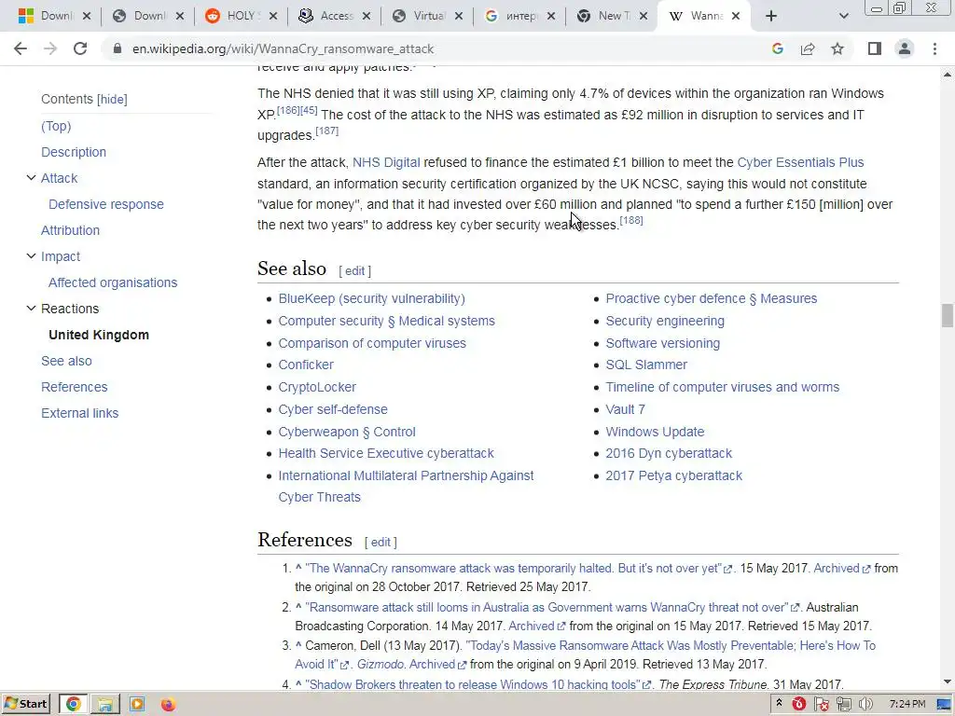Select United Kingdom in contents

pyautogui.click(x=99, y=335)
